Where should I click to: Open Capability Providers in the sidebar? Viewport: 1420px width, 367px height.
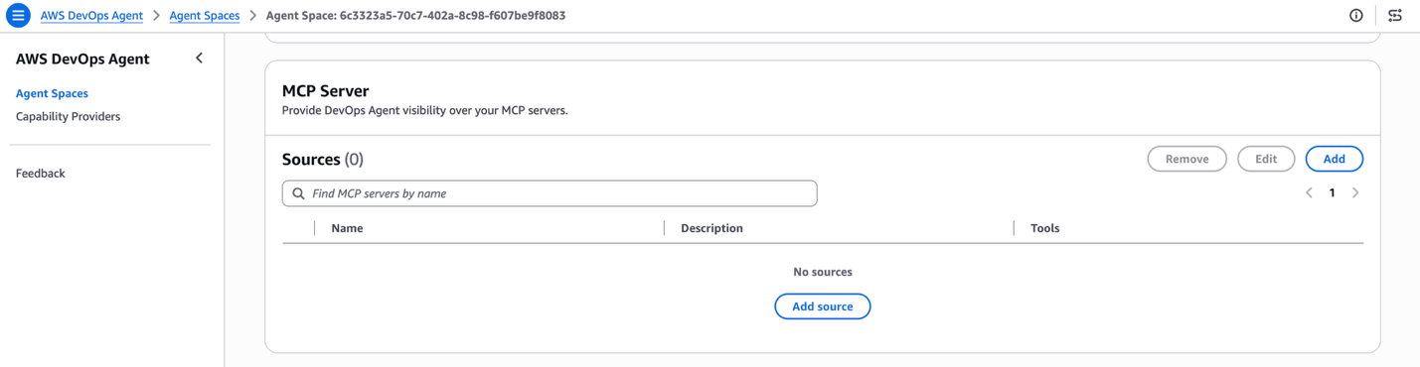pos(68,116)
